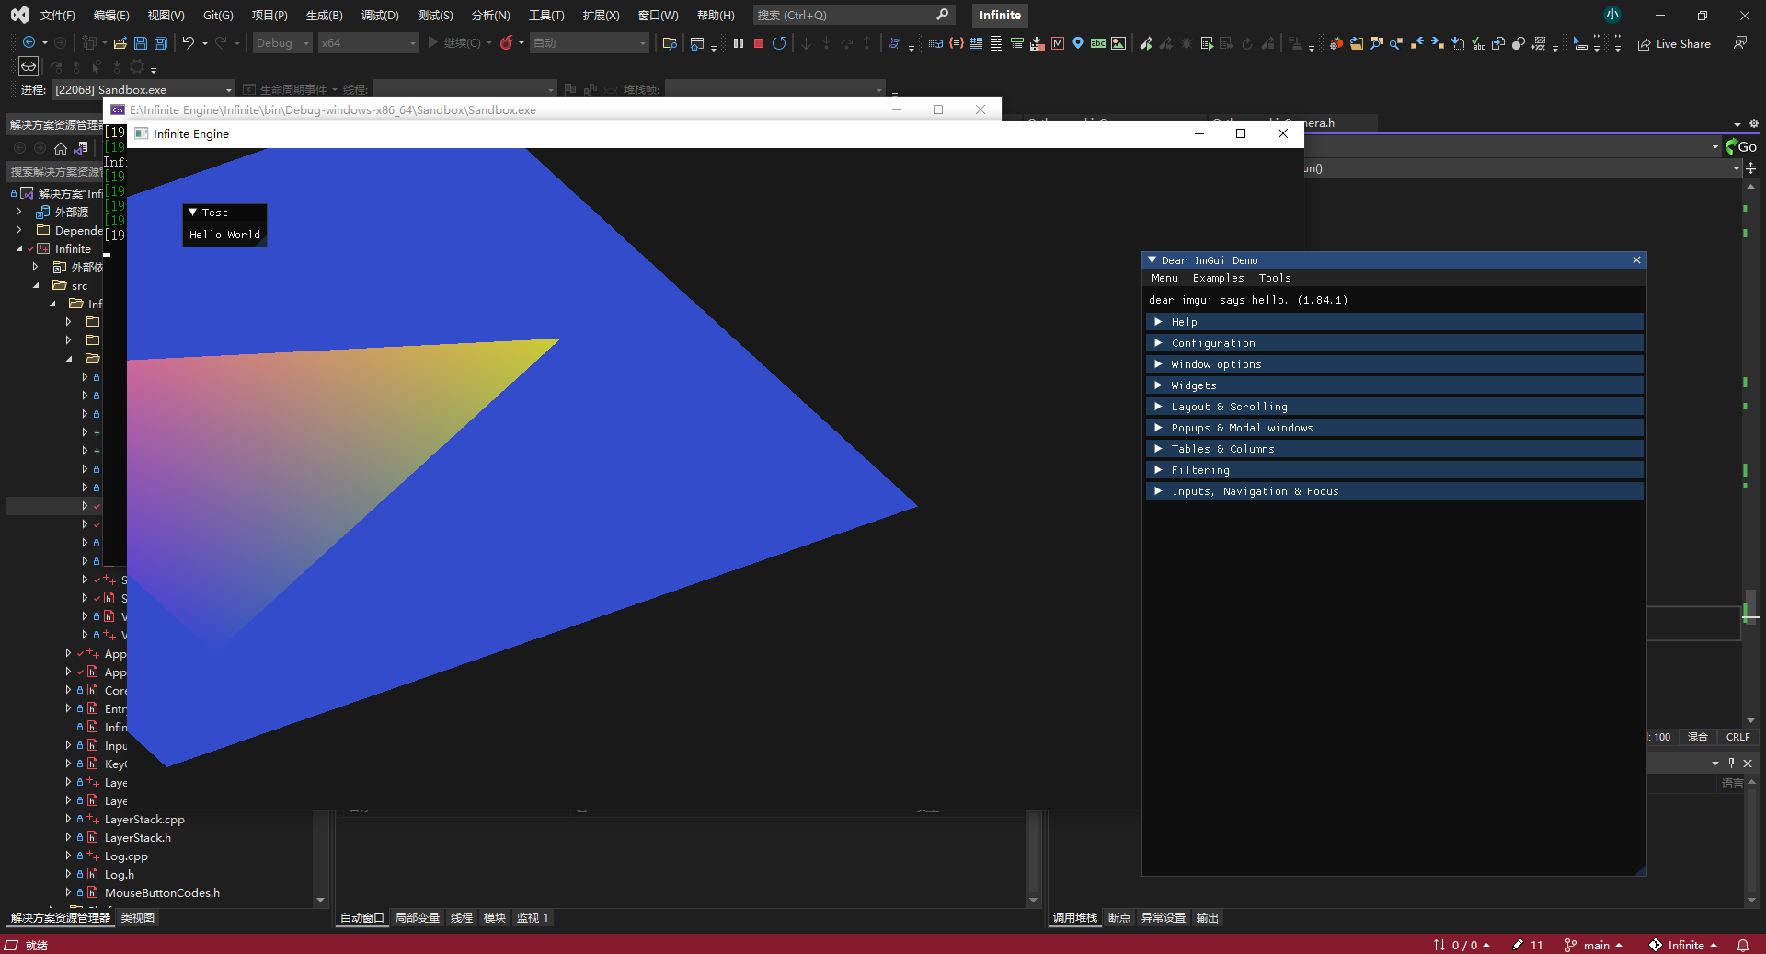Click the Hot Reload flame icon

506,42
